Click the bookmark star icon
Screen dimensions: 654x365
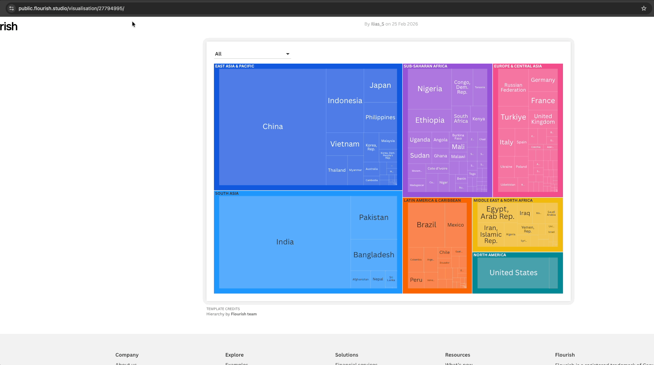click(643, 8)
